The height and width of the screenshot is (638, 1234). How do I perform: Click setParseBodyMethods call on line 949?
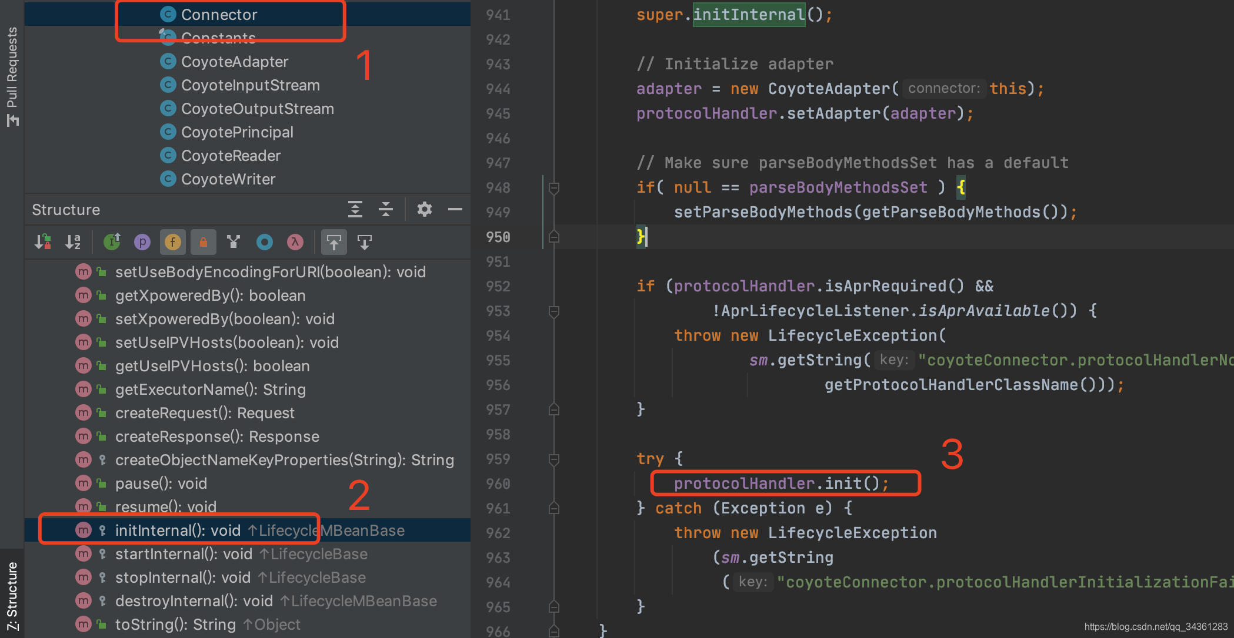[x=763, y=212]
